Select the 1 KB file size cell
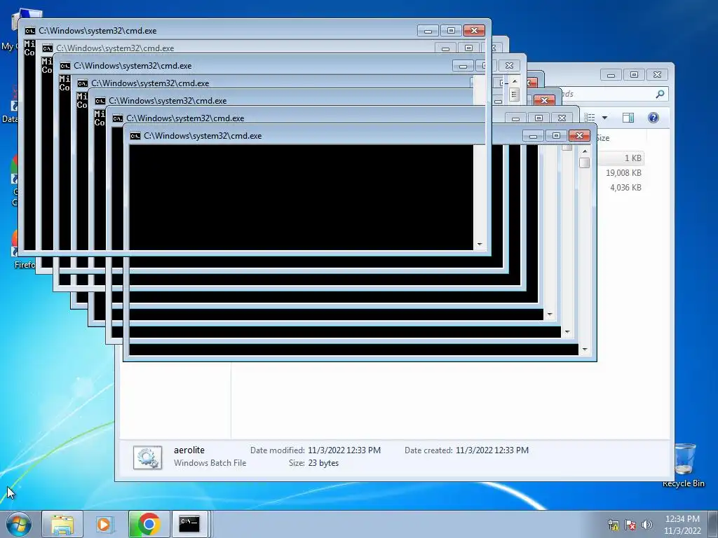The width and height of the screenshot is (718, 538). (633, 158)
